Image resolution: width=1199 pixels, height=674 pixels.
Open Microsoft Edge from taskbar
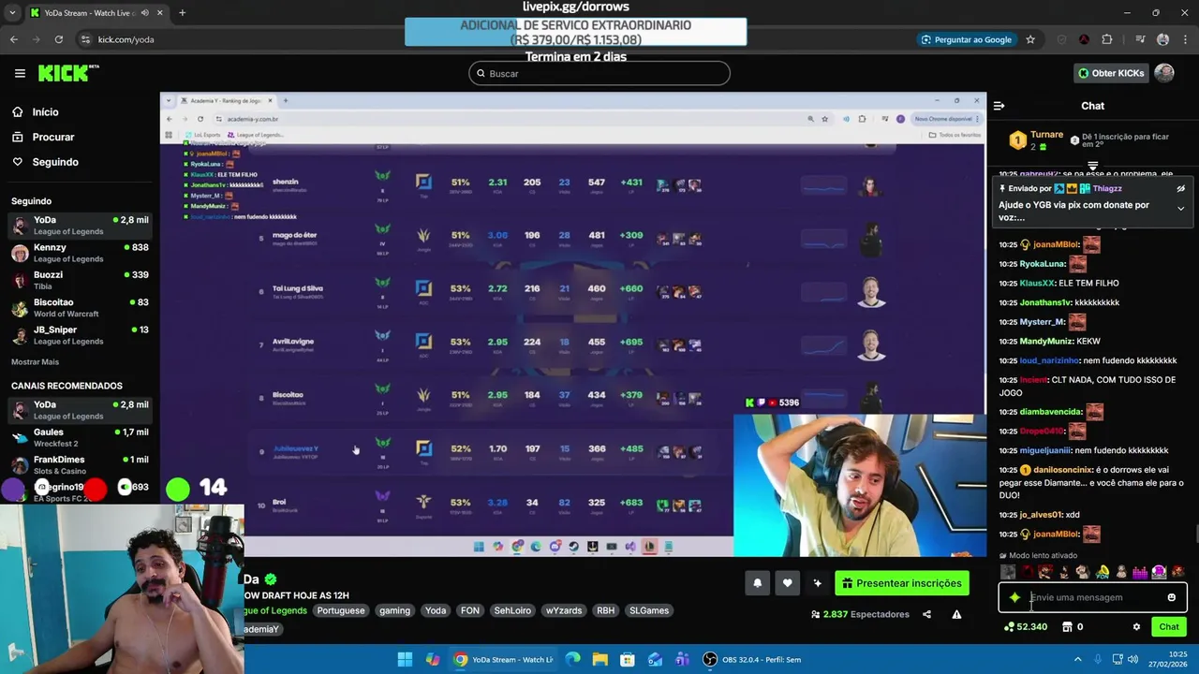(x=572, y=659)
